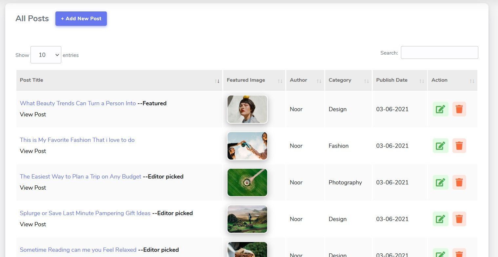This screenshot has width=498, height=257.
Task: Click the beauty trends featured image thumbnail
Action: point(247,109)
